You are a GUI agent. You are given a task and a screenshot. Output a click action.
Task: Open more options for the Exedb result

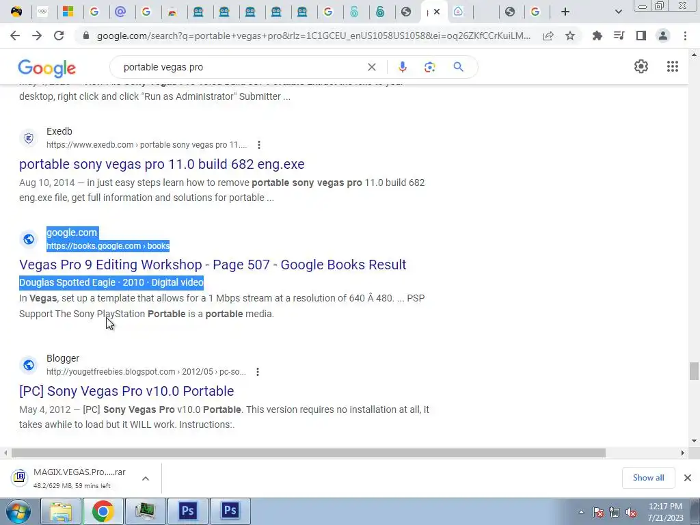(x=259, y=145)
